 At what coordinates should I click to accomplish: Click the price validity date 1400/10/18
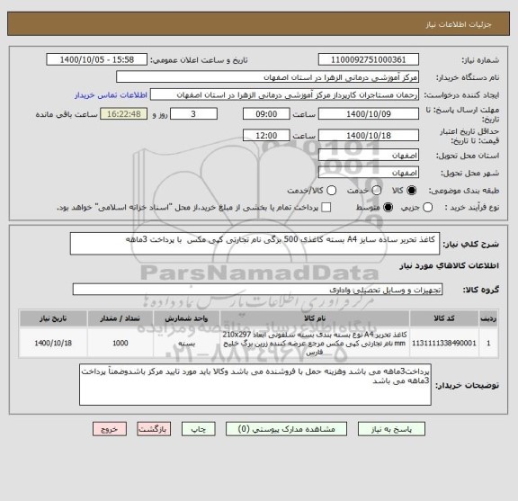pos(369,135)
